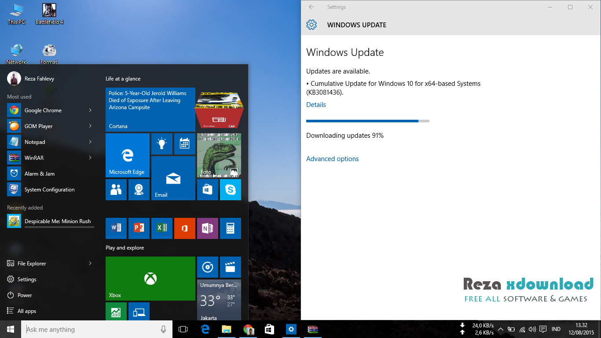601x338 pixels.
Task: Launch the Groove Music tile
Action: [207, 267]
